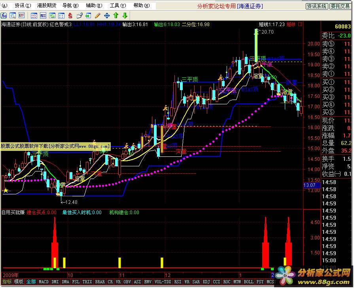Click the 资讯系统 button
This screenshot has height=288, width=354.
(x=317, y=6)
